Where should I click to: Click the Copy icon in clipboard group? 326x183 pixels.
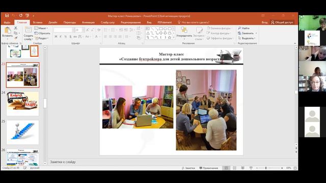[16, 33]
